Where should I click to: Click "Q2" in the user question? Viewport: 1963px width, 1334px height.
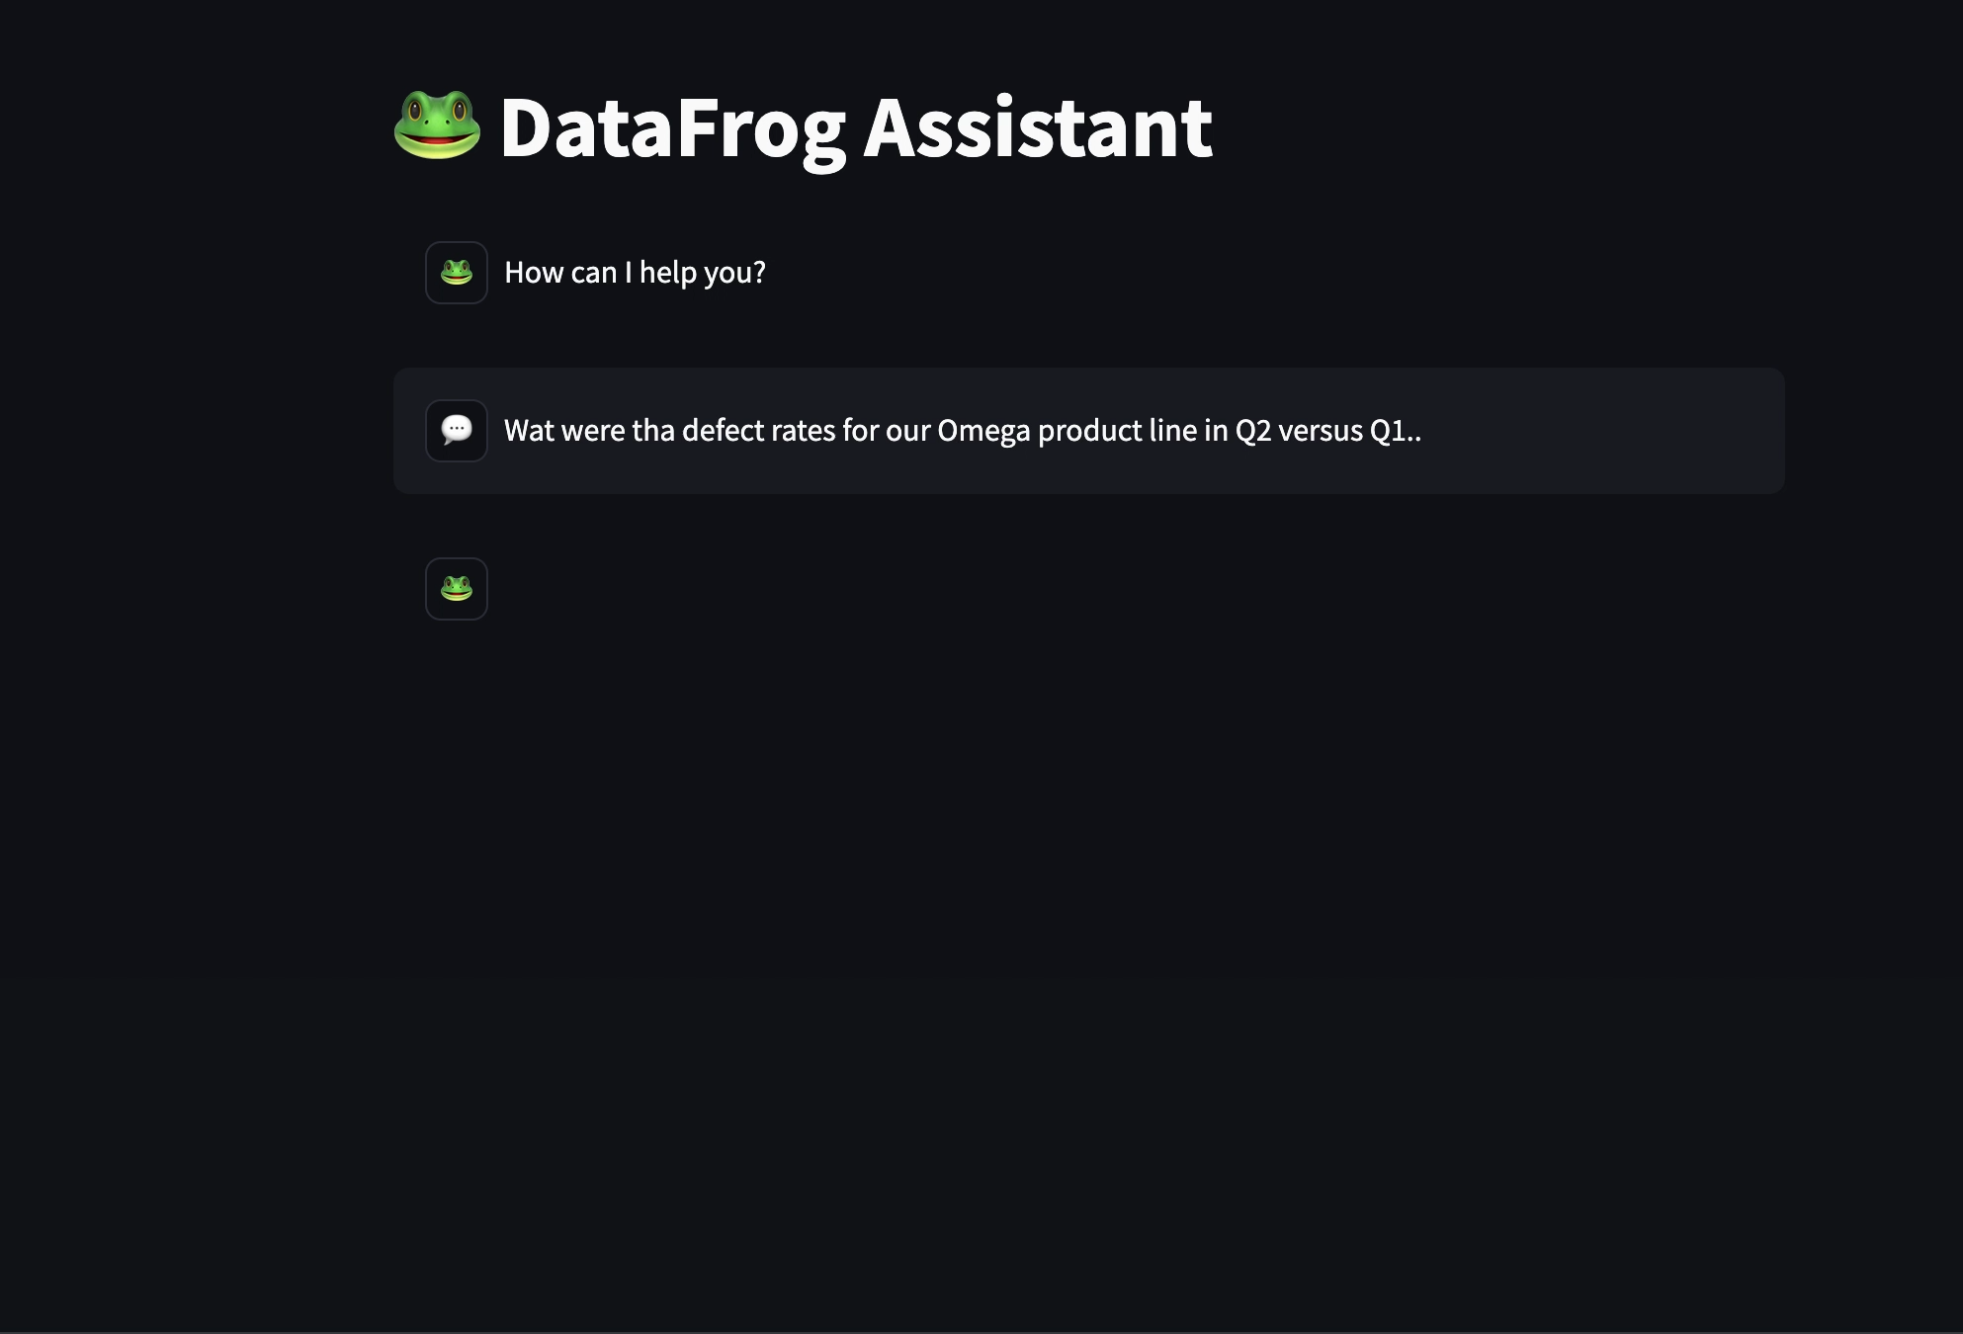[1252, 431]
